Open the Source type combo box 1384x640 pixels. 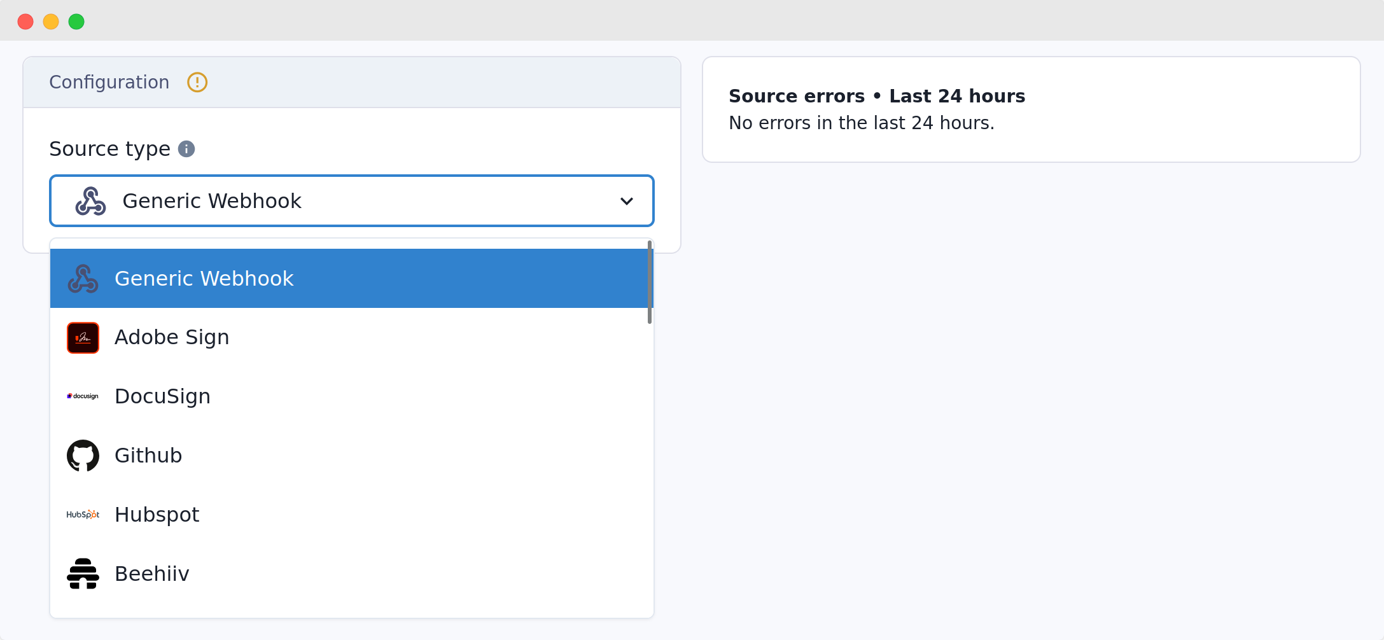[351, 200]
